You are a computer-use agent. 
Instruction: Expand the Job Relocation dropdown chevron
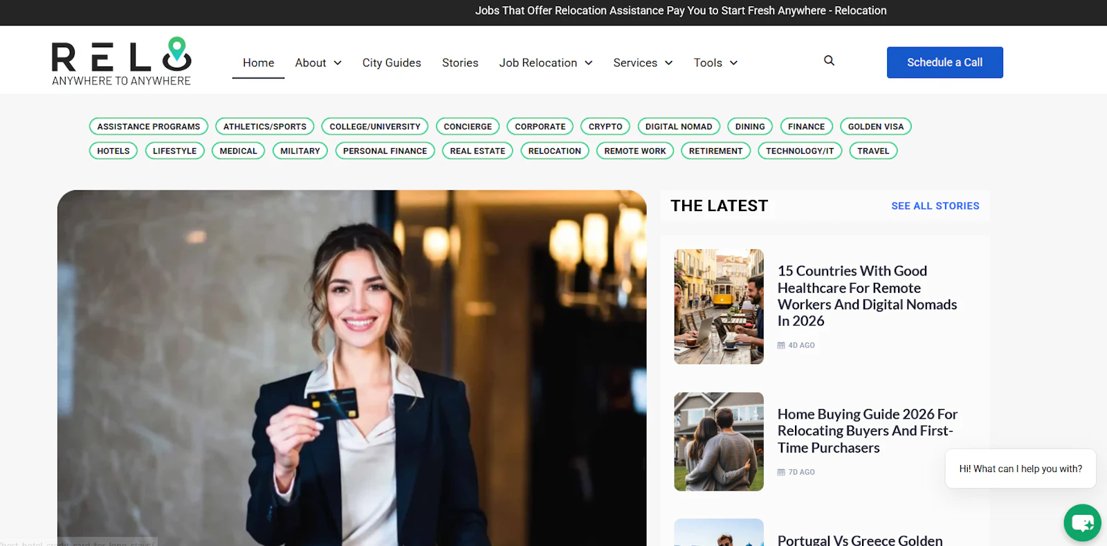coord(589,63)
